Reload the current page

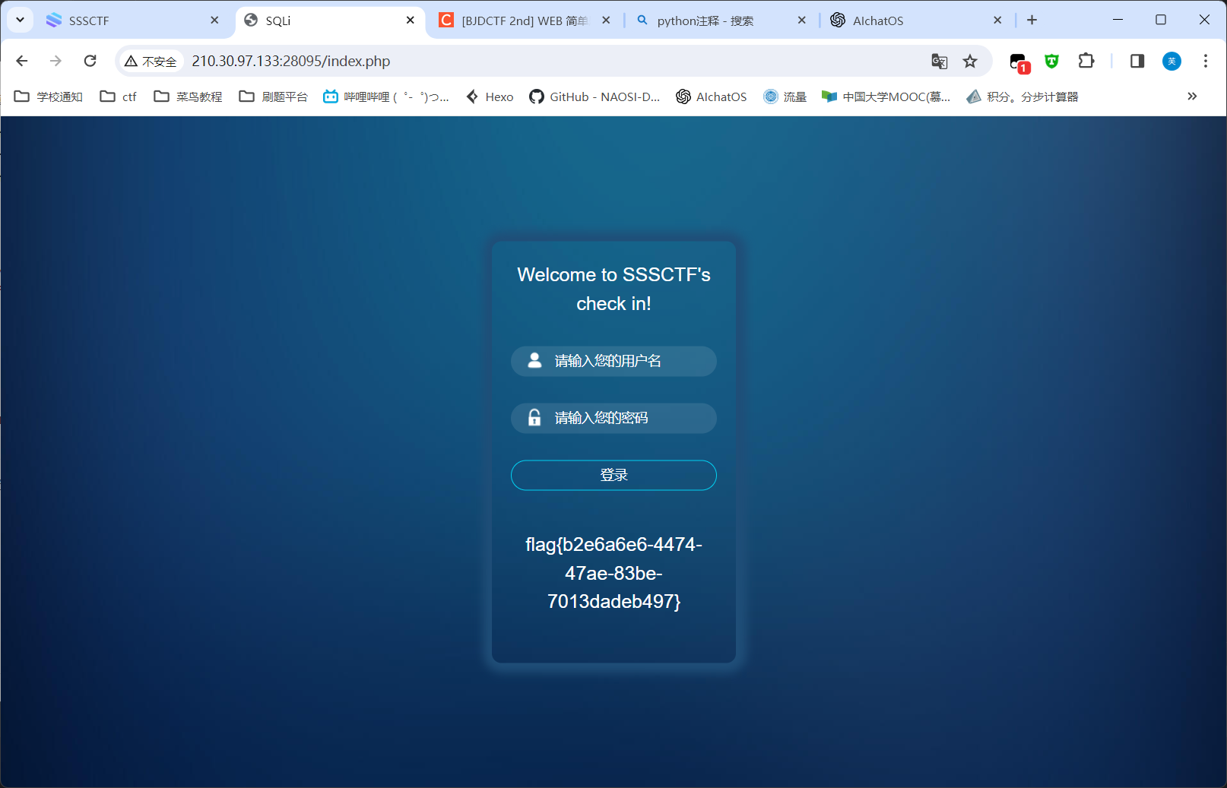coord(90,61)
